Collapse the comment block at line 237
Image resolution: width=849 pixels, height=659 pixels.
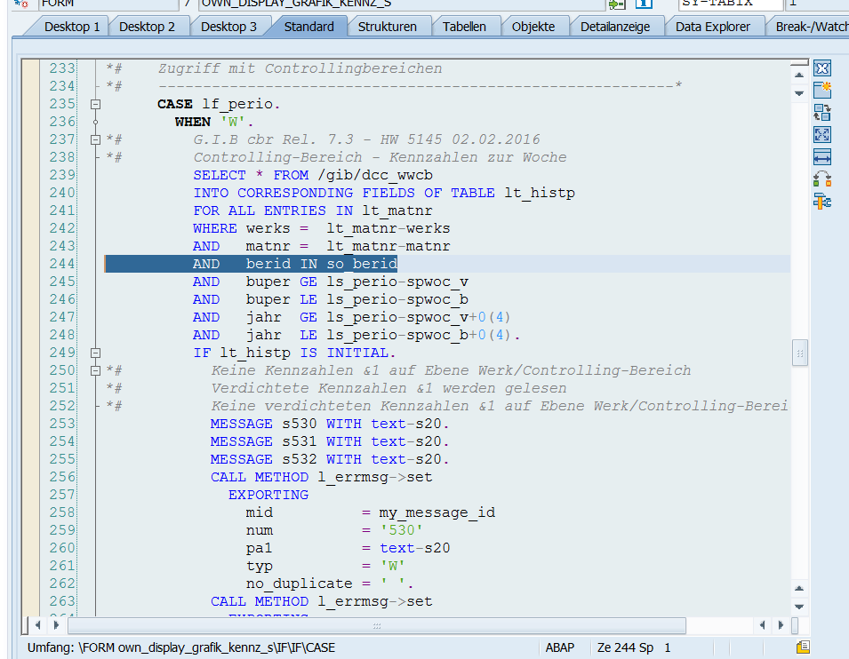pos(96,139)
